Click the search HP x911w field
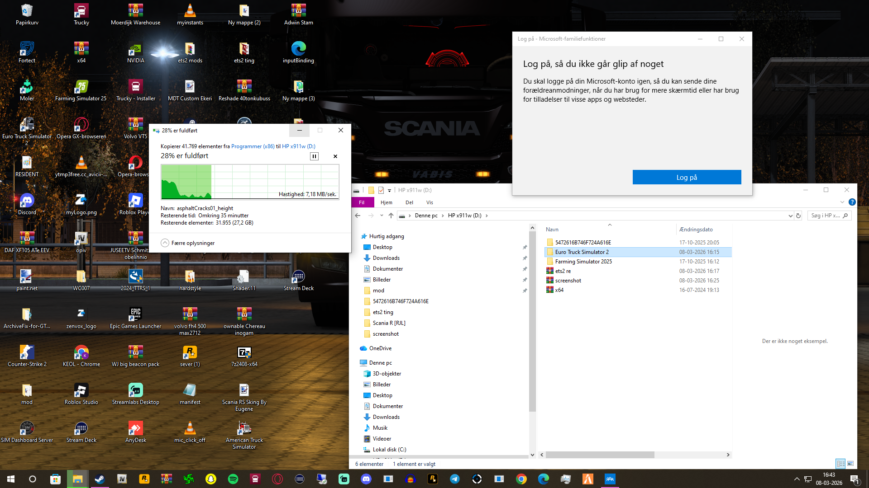Image resolution: width=869 pixels, height=488 pixels. pos(825,216)
